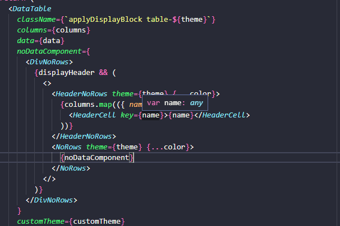Click the closing </DivNoRows> tag
Viewport: 340px width, 226px height.
pyautogui.click(x=52, y=200)
